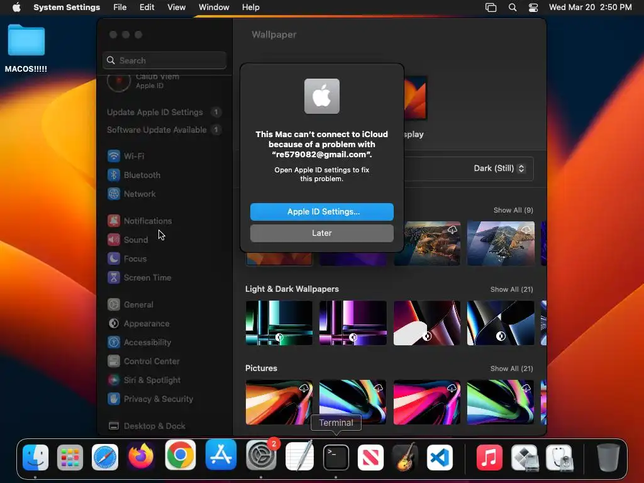Open the date and time in the menu bar
The width and height of the screenshot is (644, 483).
(x=590, y=8)
